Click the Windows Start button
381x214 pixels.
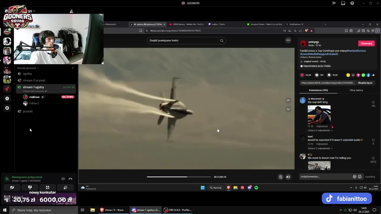[5, 210]
